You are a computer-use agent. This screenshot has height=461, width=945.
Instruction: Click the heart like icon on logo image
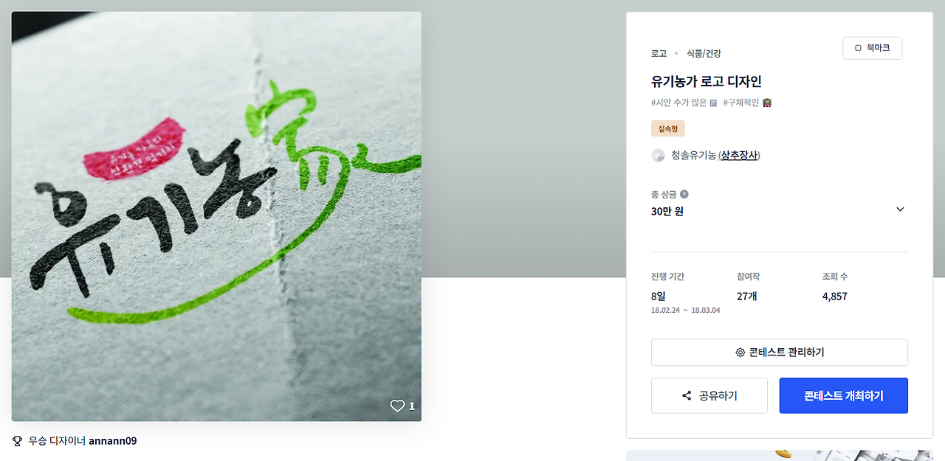[397, 406]
